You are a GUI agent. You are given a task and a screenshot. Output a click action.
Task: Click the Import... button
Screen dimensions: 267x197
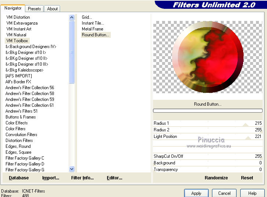[x=51, y=178]
